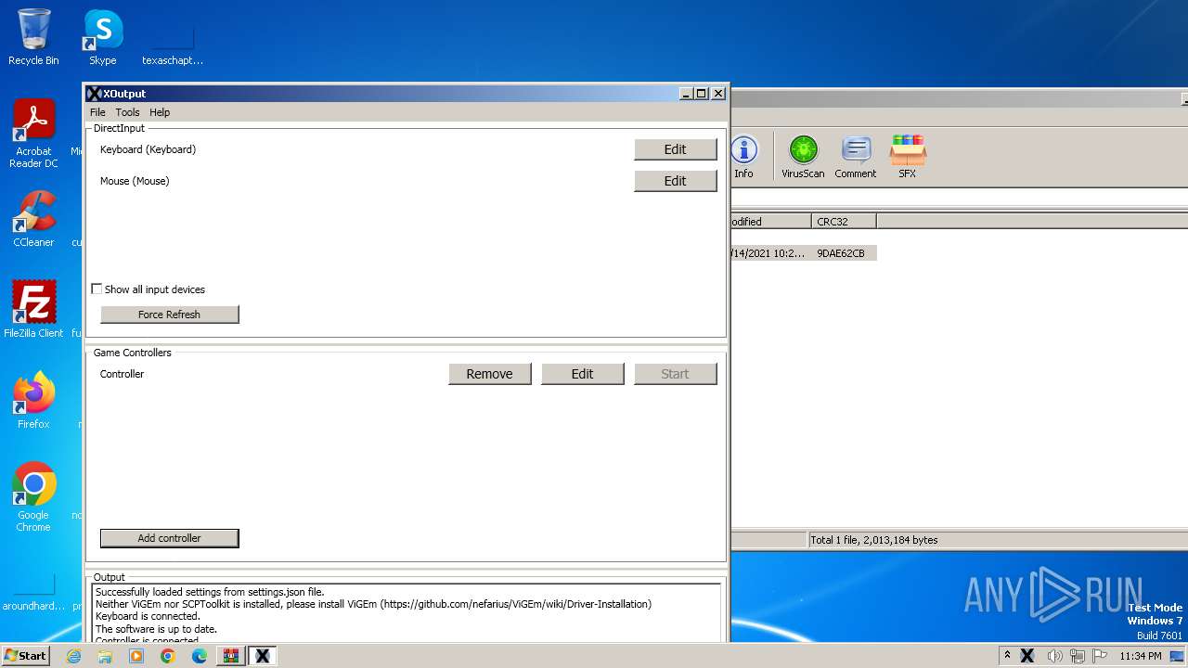Click the network tray icon
The width and height of the screenshot is (1188, 668).
[1078, 656]
